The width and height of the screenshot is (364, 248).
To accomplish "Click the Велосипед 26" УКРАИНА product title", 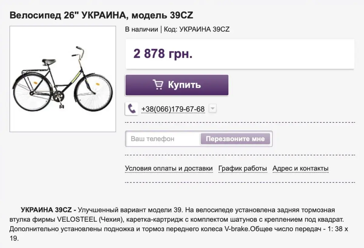I will tap(101, 15).
